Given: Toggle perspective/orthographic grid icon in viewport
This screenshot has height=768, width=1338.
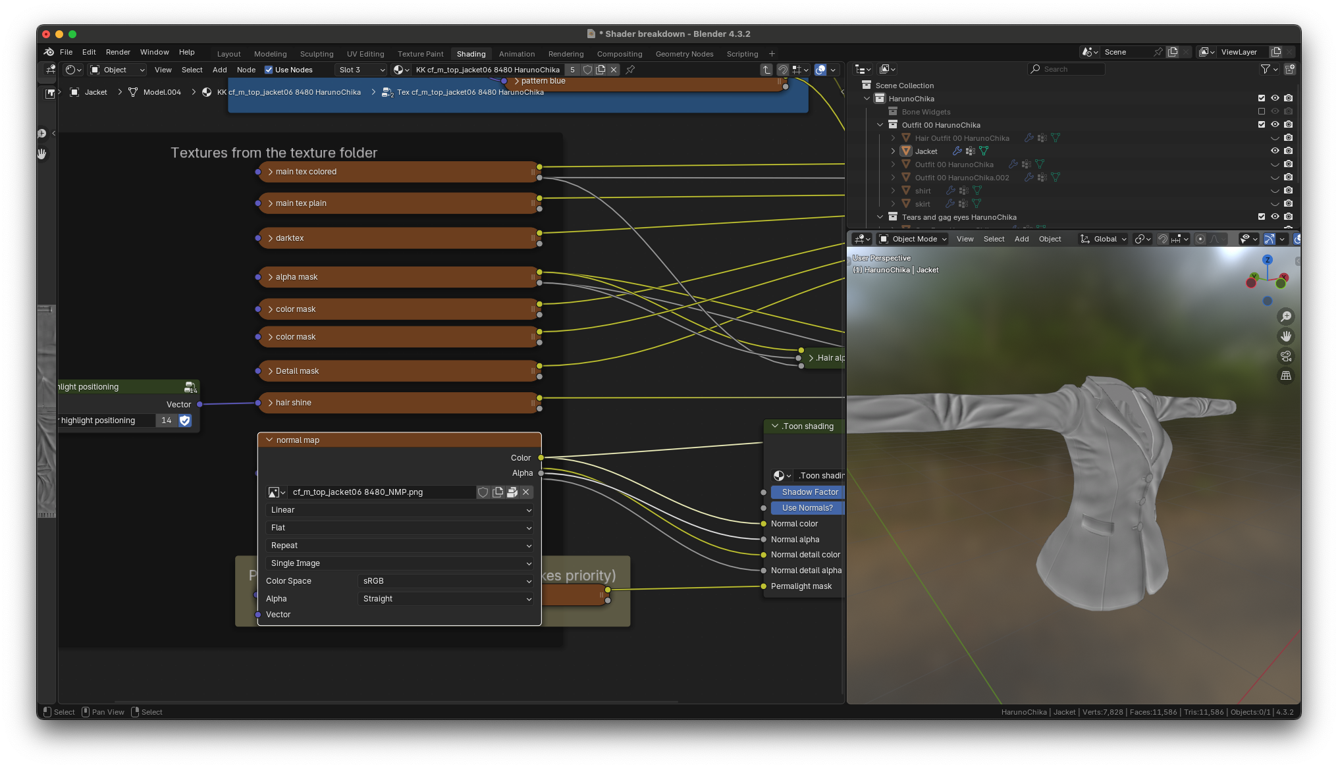Looking at the screenshot, I should pos(1285,376).
